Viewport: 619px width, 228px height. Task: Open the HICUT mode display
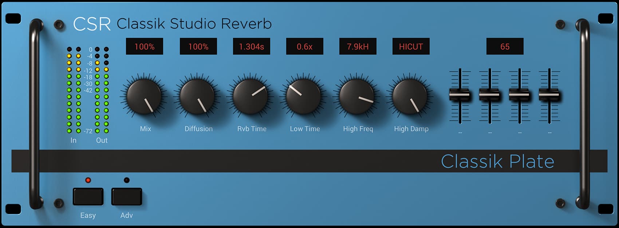coord(411,47)
